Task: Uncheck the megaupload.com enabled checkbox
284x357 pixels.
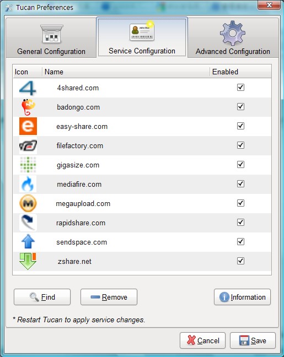Action: pyautogui.click(x=240, y=203)
